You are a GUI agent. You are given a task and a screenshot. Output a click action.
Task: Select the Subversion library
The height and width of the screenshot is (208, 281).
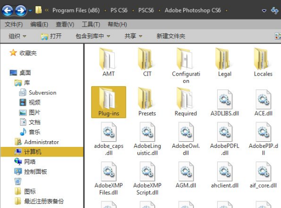[38, 92]
